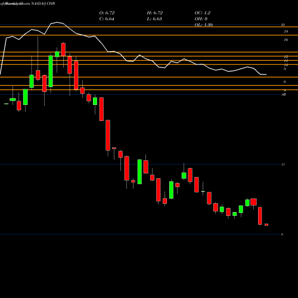298x298 pixels.
Task: Select the close value 'C: 6.64'
Action: 107,19
